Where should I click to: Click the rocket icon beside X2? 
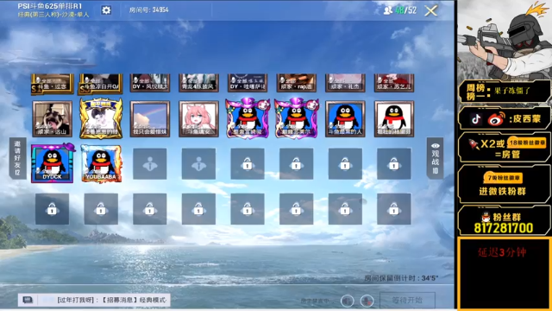[x=474, y=144]
